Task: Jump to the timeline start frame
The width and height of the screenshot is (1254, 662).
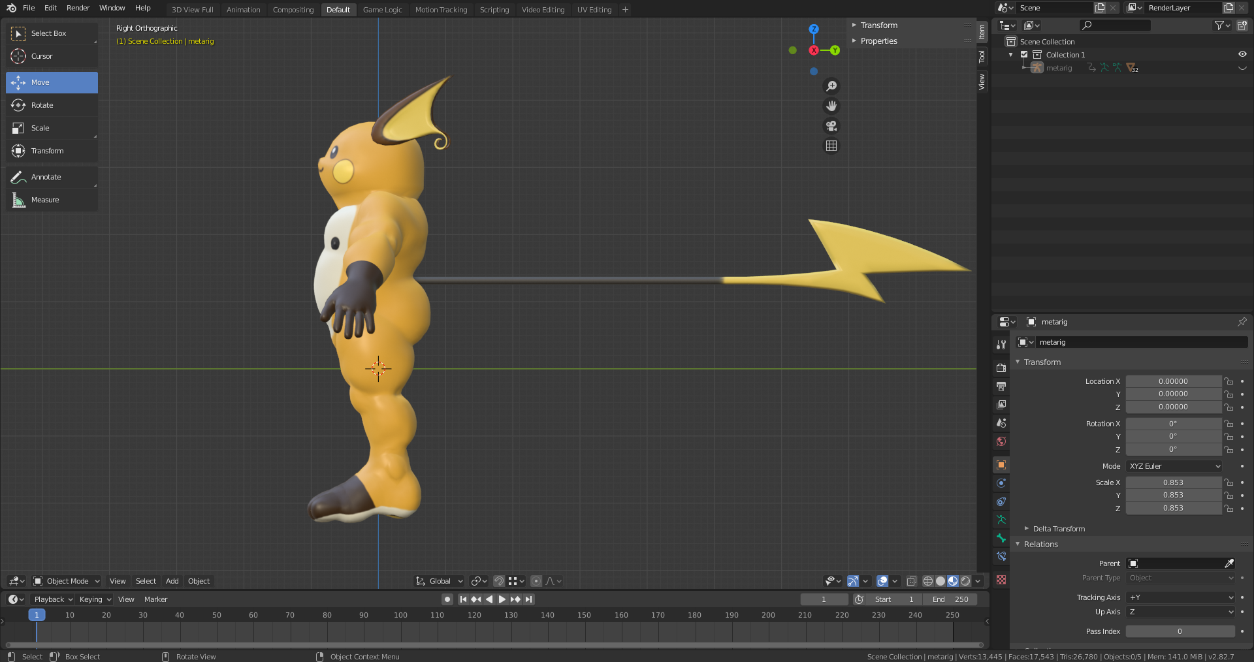Action: click(463, 599)
